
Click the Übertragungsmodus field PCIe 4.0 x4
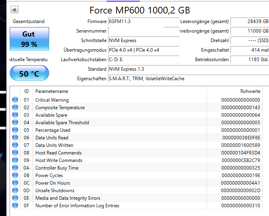tap(144, 50)
